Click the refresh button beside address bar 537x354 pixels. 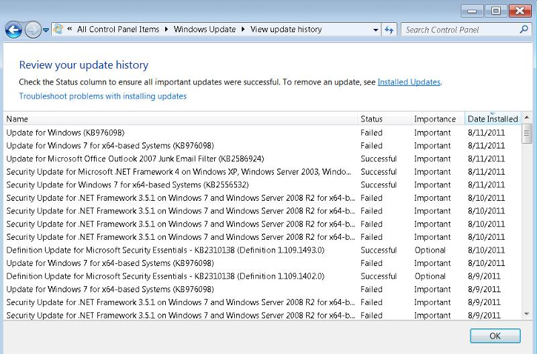(389, 30)
